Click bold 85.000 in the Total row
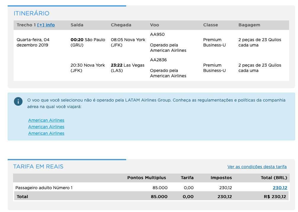The width and height of the screenshot is (298, 212). 159,197
